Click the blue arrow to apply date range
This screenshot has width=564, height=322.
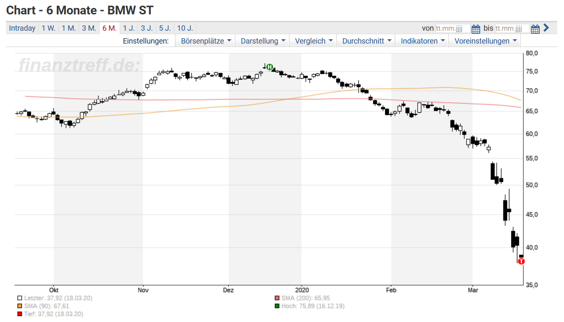click(x=546, y=28)
